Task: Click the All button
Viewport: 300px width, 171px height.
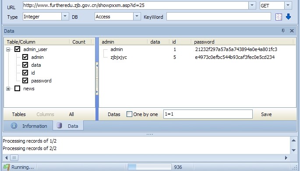Action: (71, 114)
